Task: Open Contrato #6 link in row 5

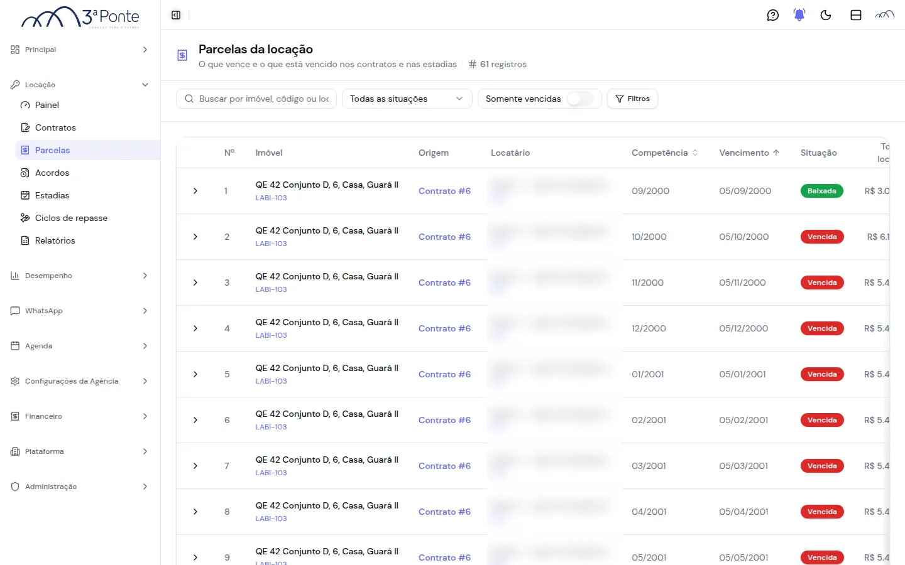Action: click(x=444, y=374)
